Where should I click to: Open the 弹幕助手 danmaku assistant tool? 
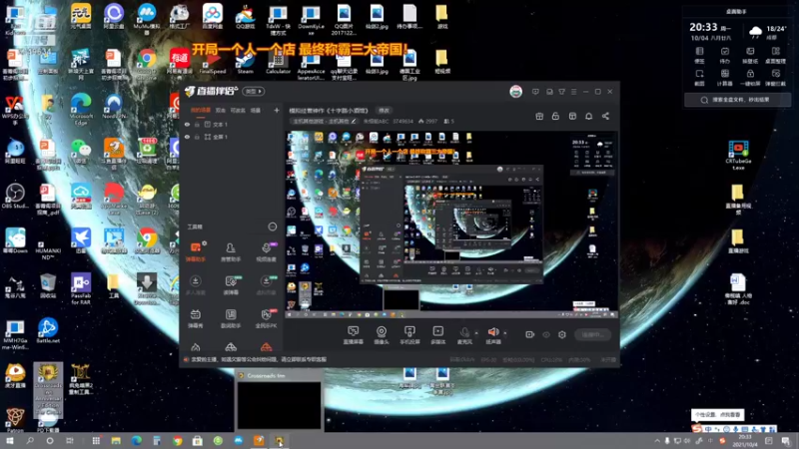(x=195, y=252)
